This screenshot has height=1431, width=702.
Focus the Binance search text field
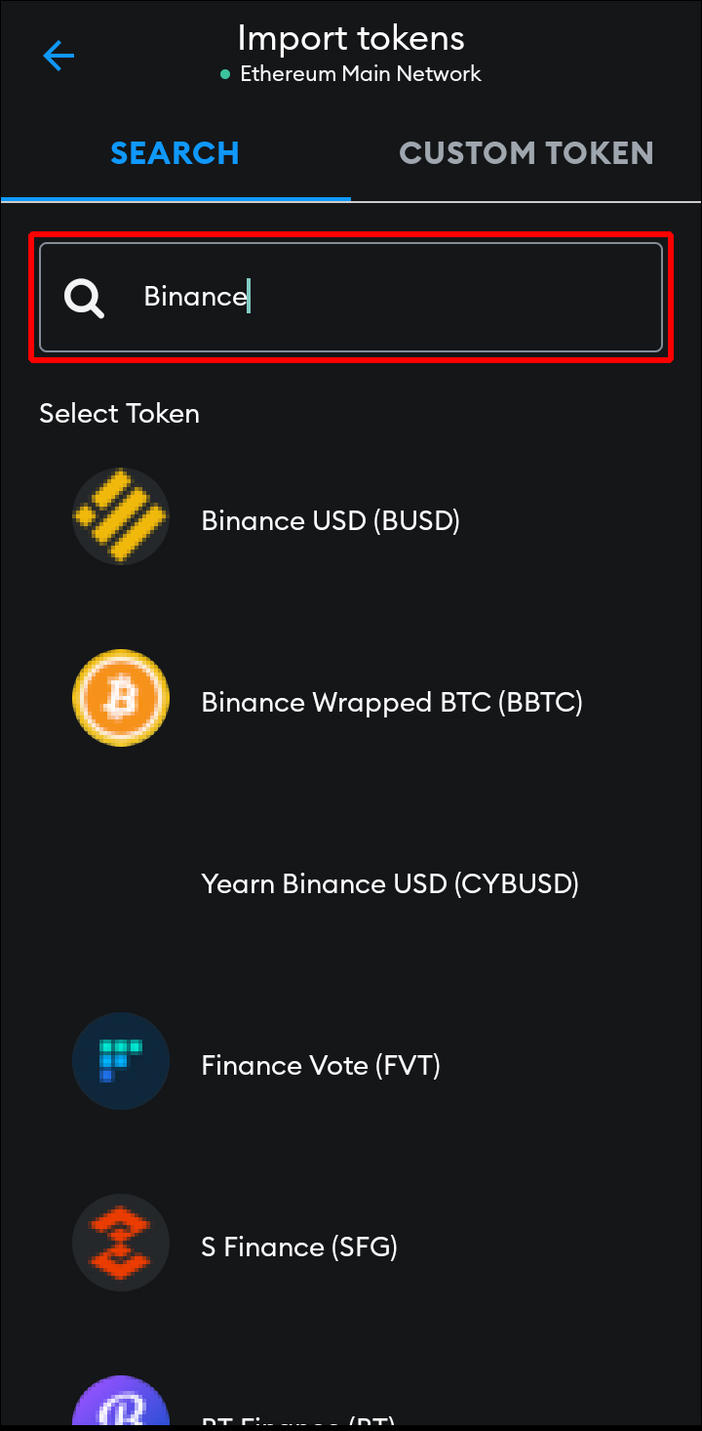(351, 297)
